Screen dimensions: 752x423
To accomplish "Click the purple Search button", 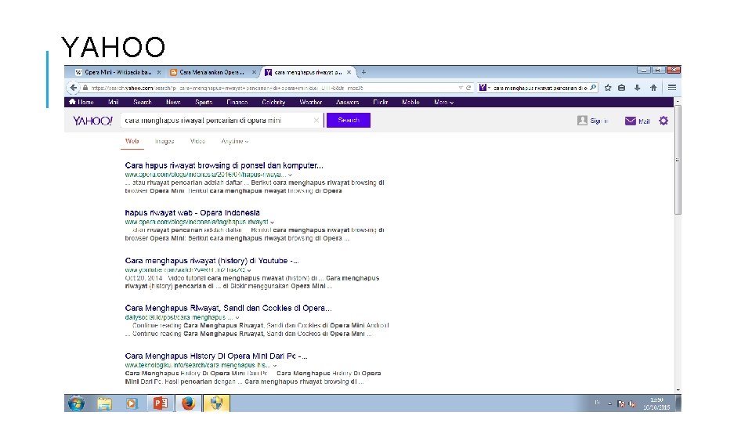I will pyautogui.click(x=348, y=121).
